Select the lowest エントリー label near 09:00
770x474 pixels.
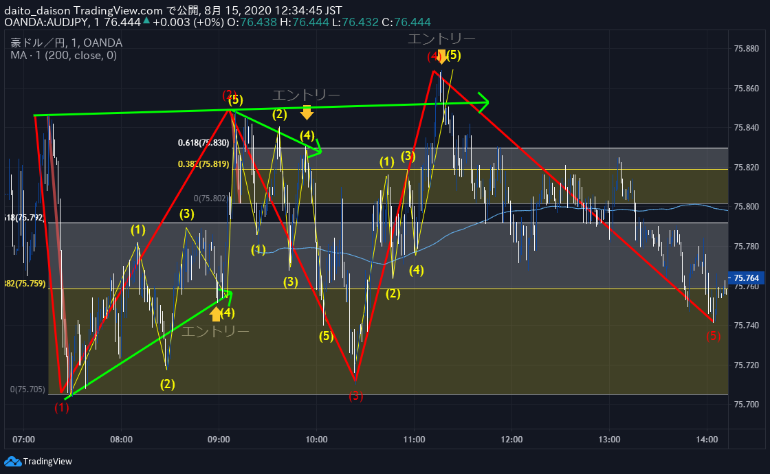click(x=215, y=331)
